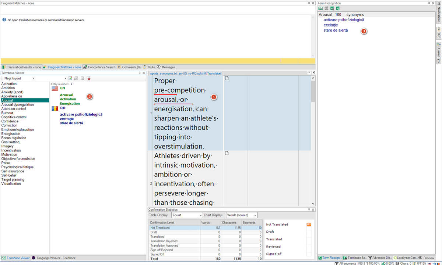This screenshot has height=265, width=442.
Task: Pin the Termbase Viewer panel
Action: point(140,73)
